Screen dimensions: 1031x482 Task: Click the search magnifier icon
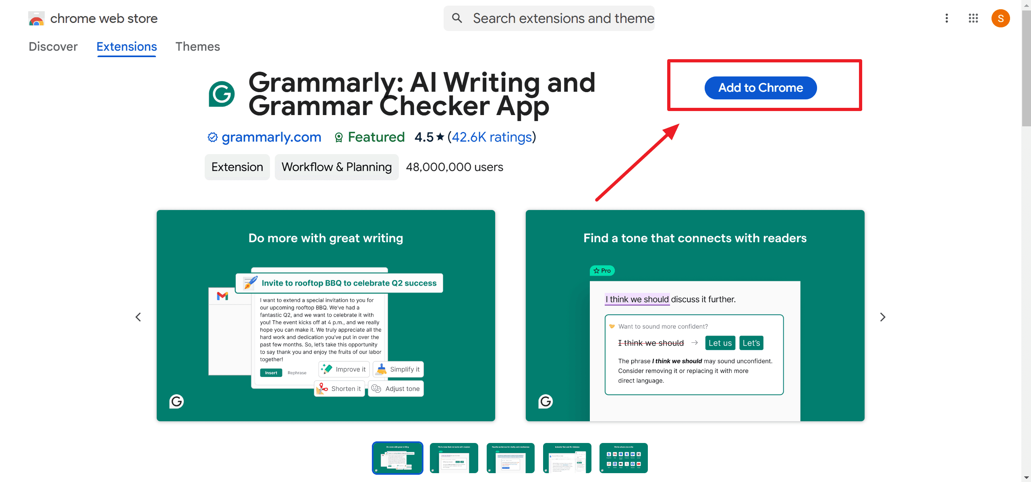pos(457,18)
